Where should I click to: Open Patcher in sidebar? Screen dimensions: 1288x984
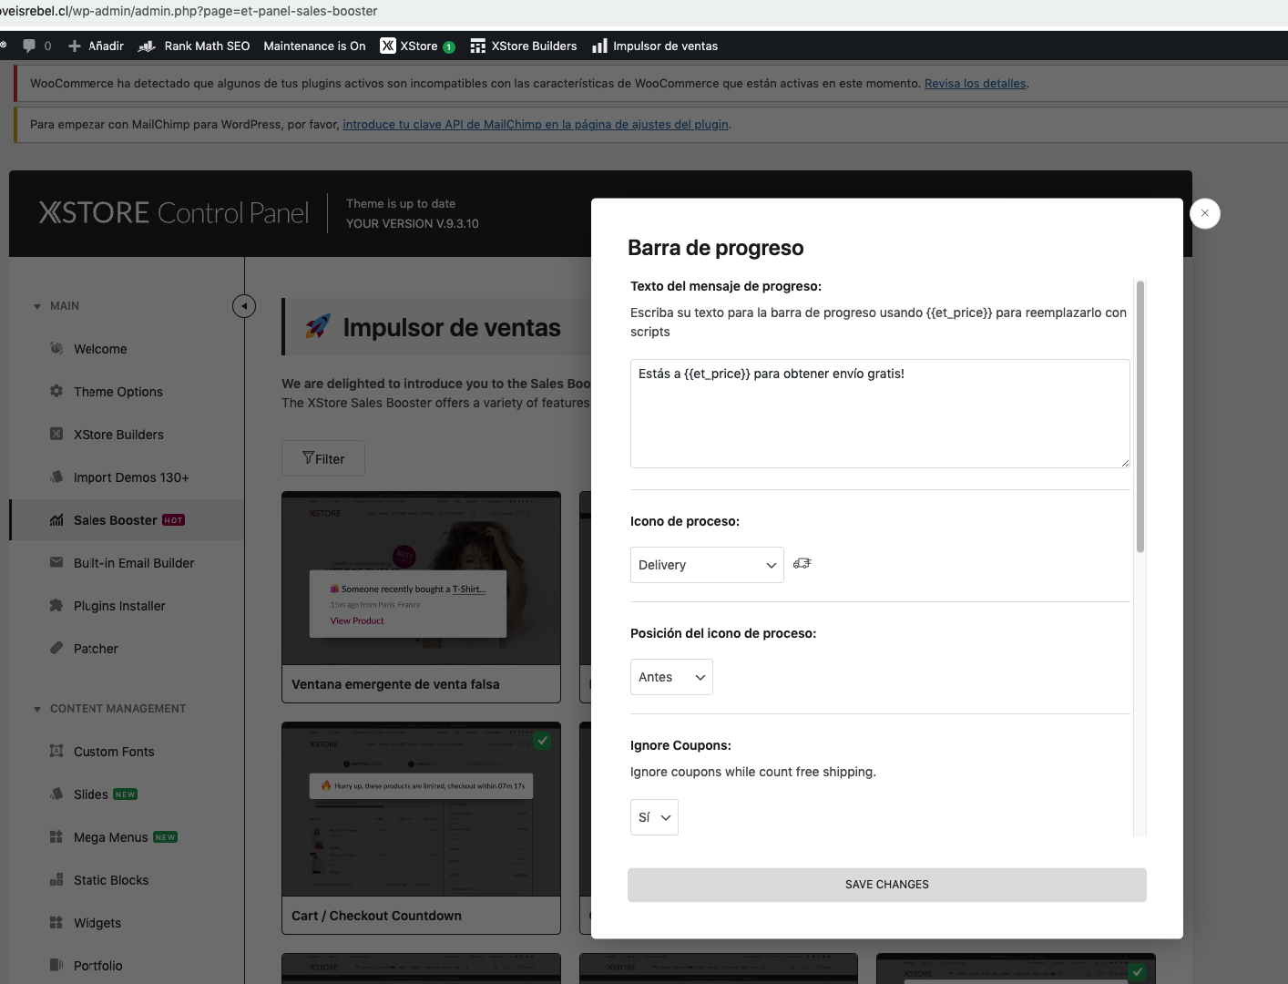coord(96,649)
